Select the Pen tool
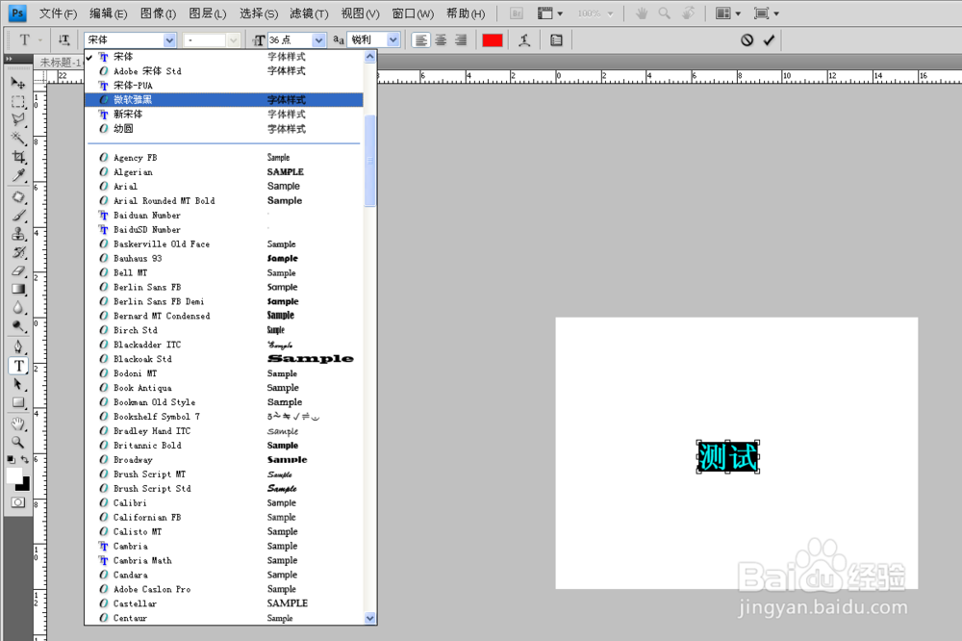 click(17, 346)
